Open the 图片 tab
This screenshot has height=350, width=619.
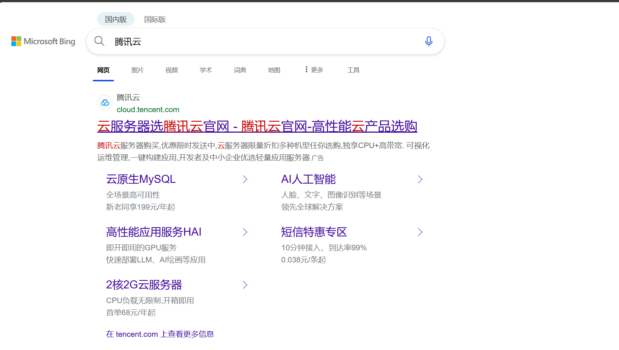coord(137,70)
